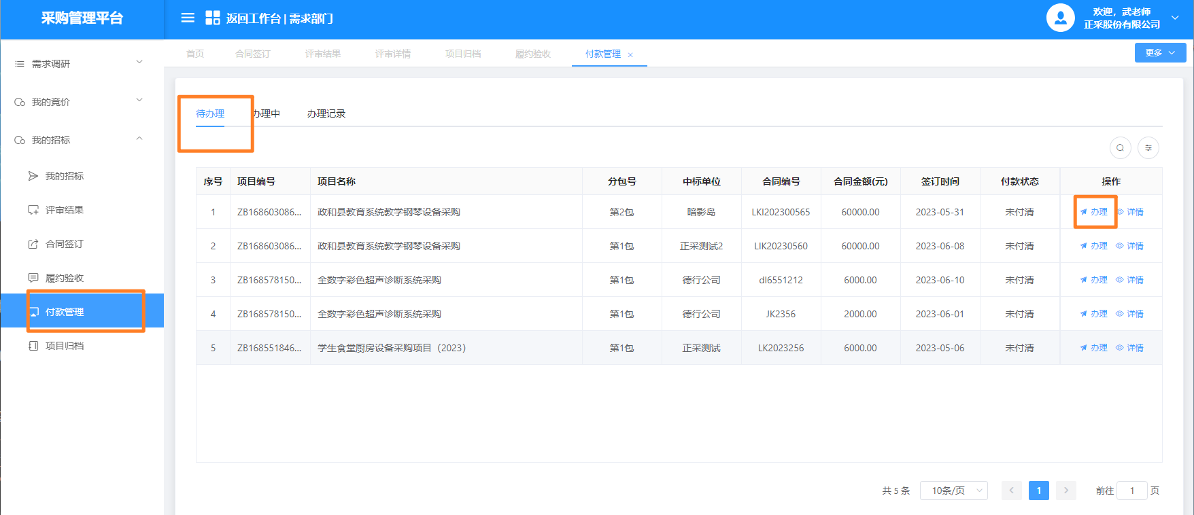This screenshot has width=1194, height=515.
Task: Open the search icon above the table
Action: pos(1120,148)
